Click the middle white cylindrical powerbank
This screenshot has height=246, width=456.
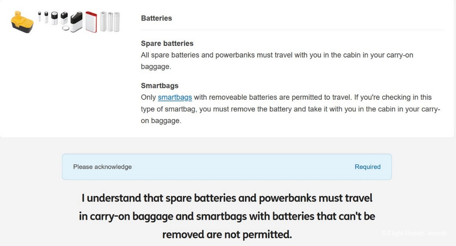click(x=110, y=22)
